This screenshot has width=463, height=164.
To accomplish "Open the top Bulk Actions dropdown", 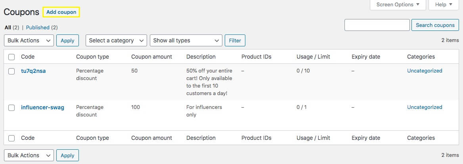I will pos(29,40).
